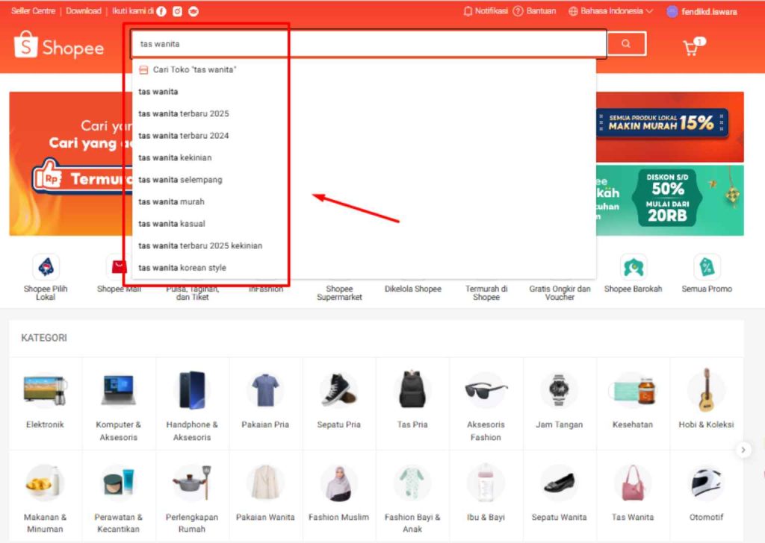This screenshot has width=765, height=543.
Task: Open Perawatan & Kecantikan category
Action: click(x=119, y=497)
